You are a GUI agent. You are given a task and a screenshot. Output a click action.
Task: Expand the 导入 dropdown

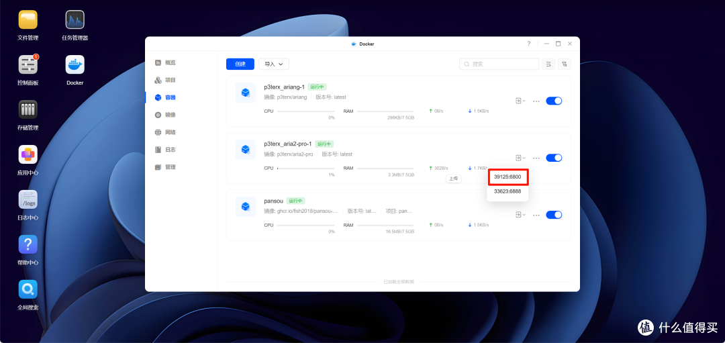pyautogui.click(x=274, y=64)
